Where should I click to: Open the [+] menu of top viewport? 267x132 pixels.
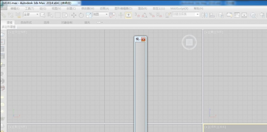tap(10, 32)
